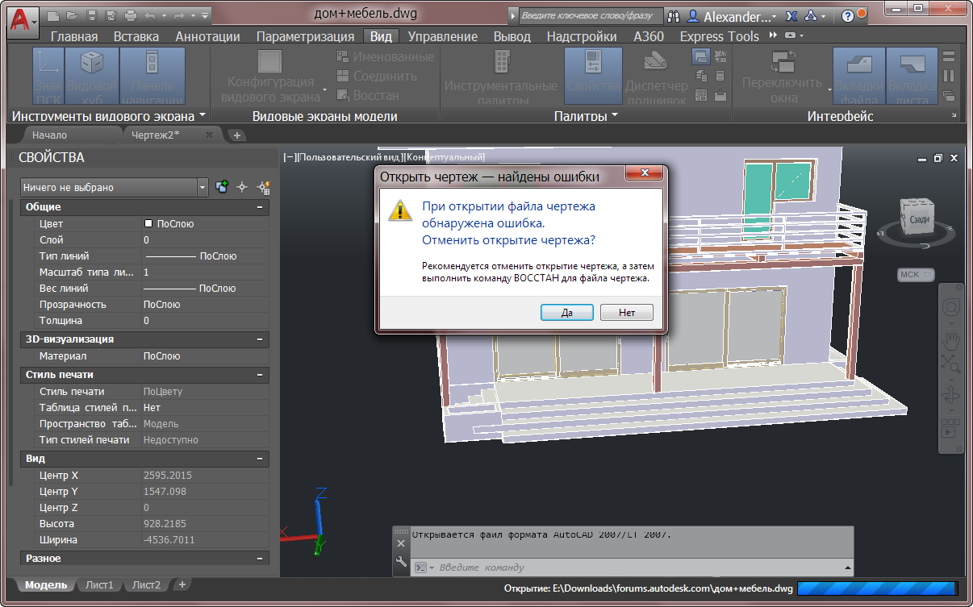
Task: Open the steering wheel on navigation bar
Action: (950, 308)
